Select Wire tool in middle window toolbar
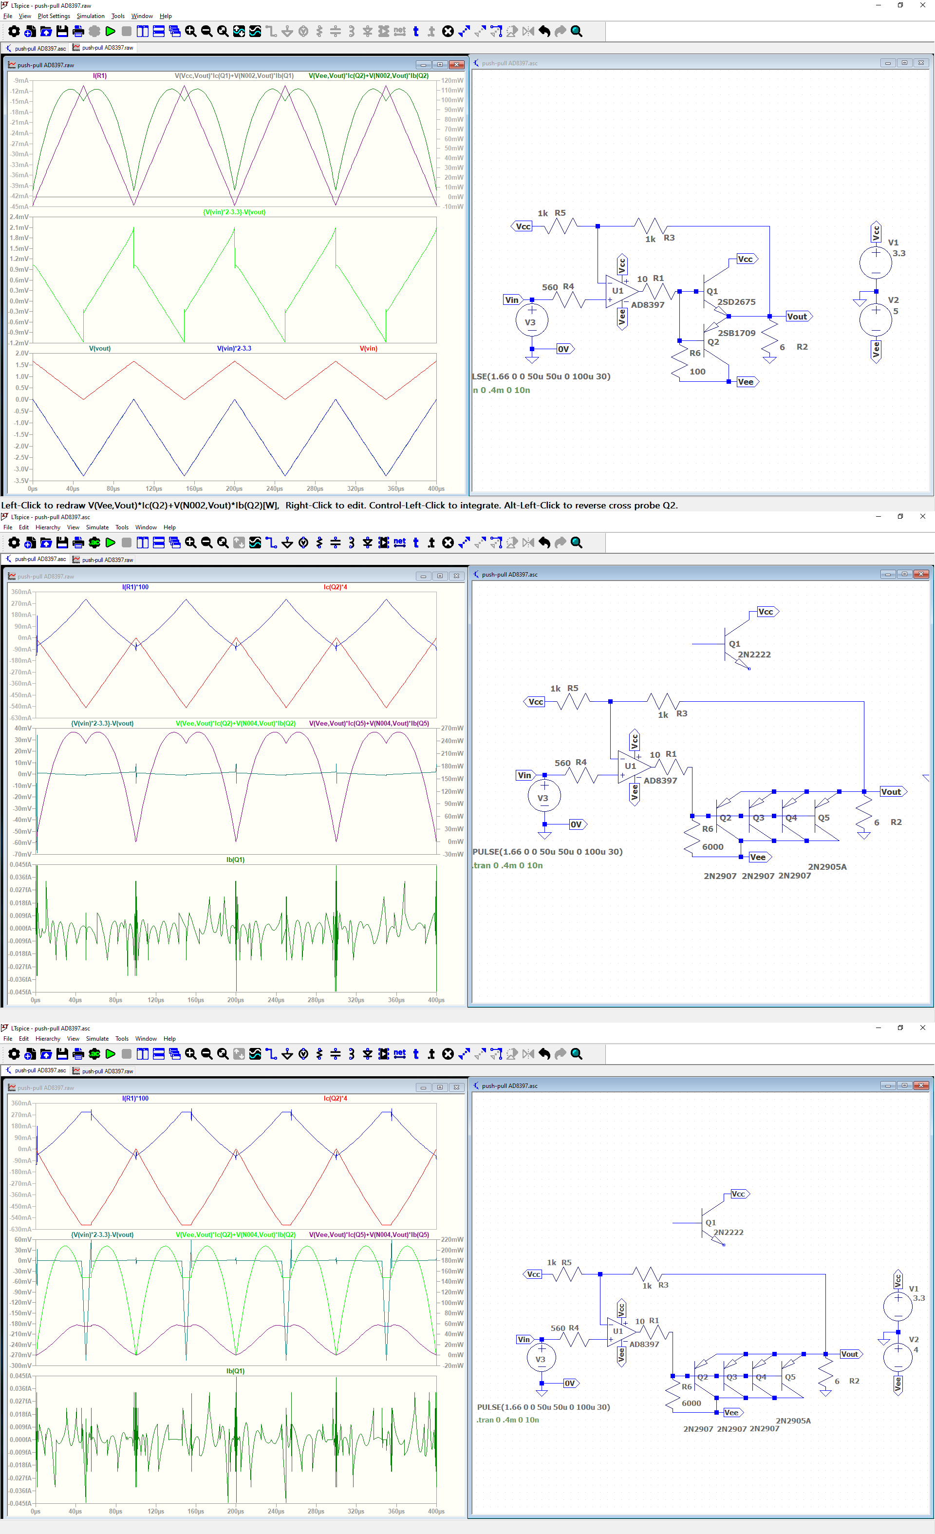This screenshot has height=1534, width=935. tap(271, 542)
